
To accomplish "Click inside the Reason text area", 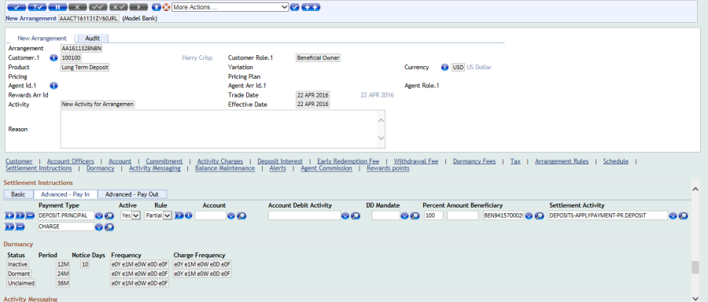I will click(x=223, y=129).
